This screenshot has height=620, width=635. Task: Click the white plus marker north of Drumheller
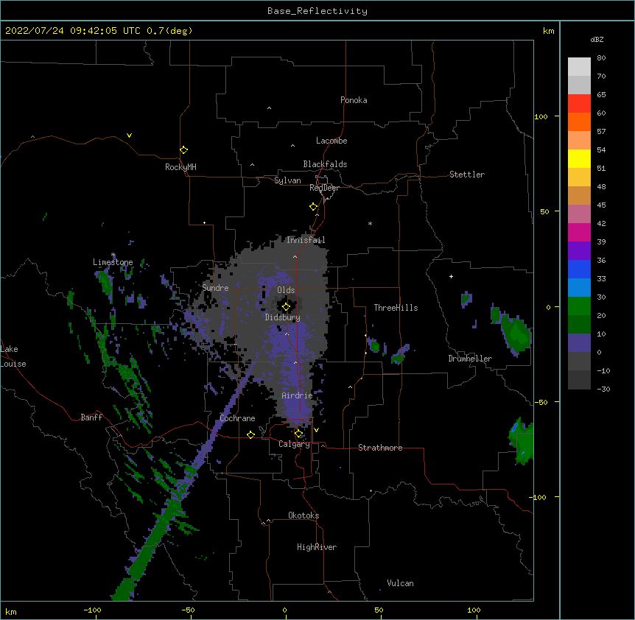[x=451, y=276]
